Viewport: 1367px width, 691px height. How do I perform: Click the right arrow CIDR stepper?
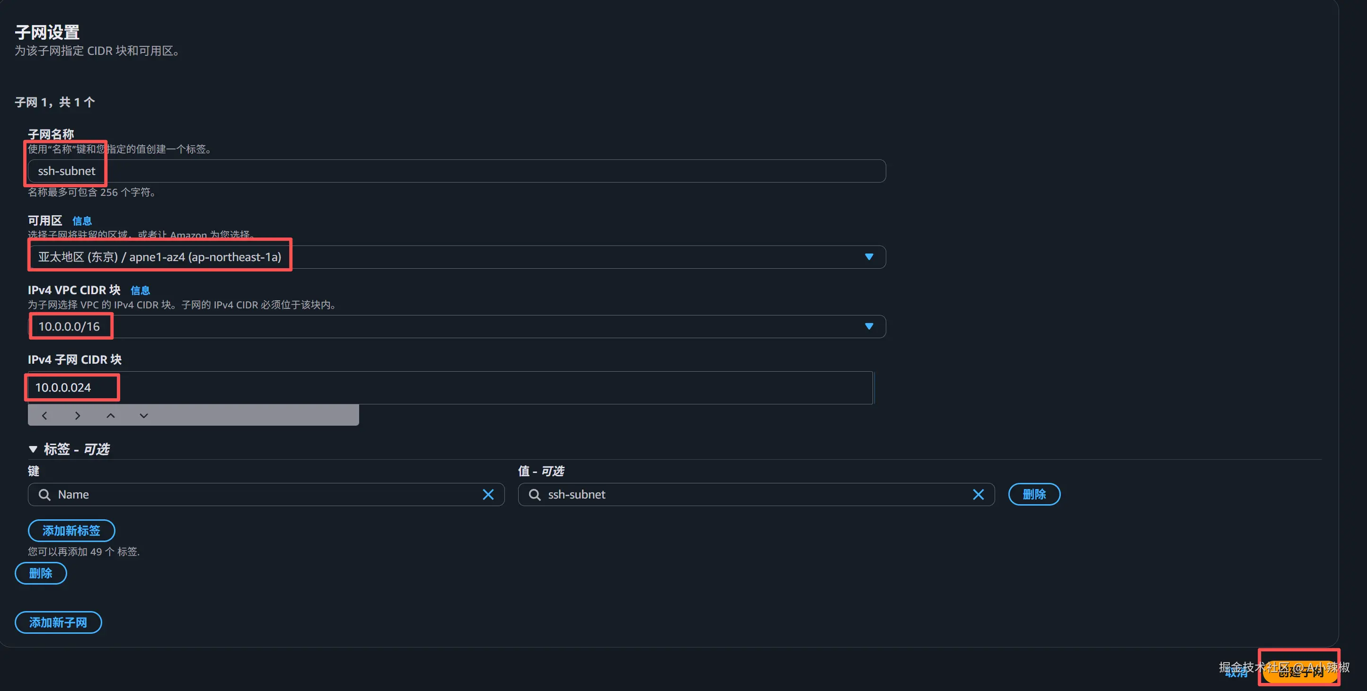[x=78, y=415]
